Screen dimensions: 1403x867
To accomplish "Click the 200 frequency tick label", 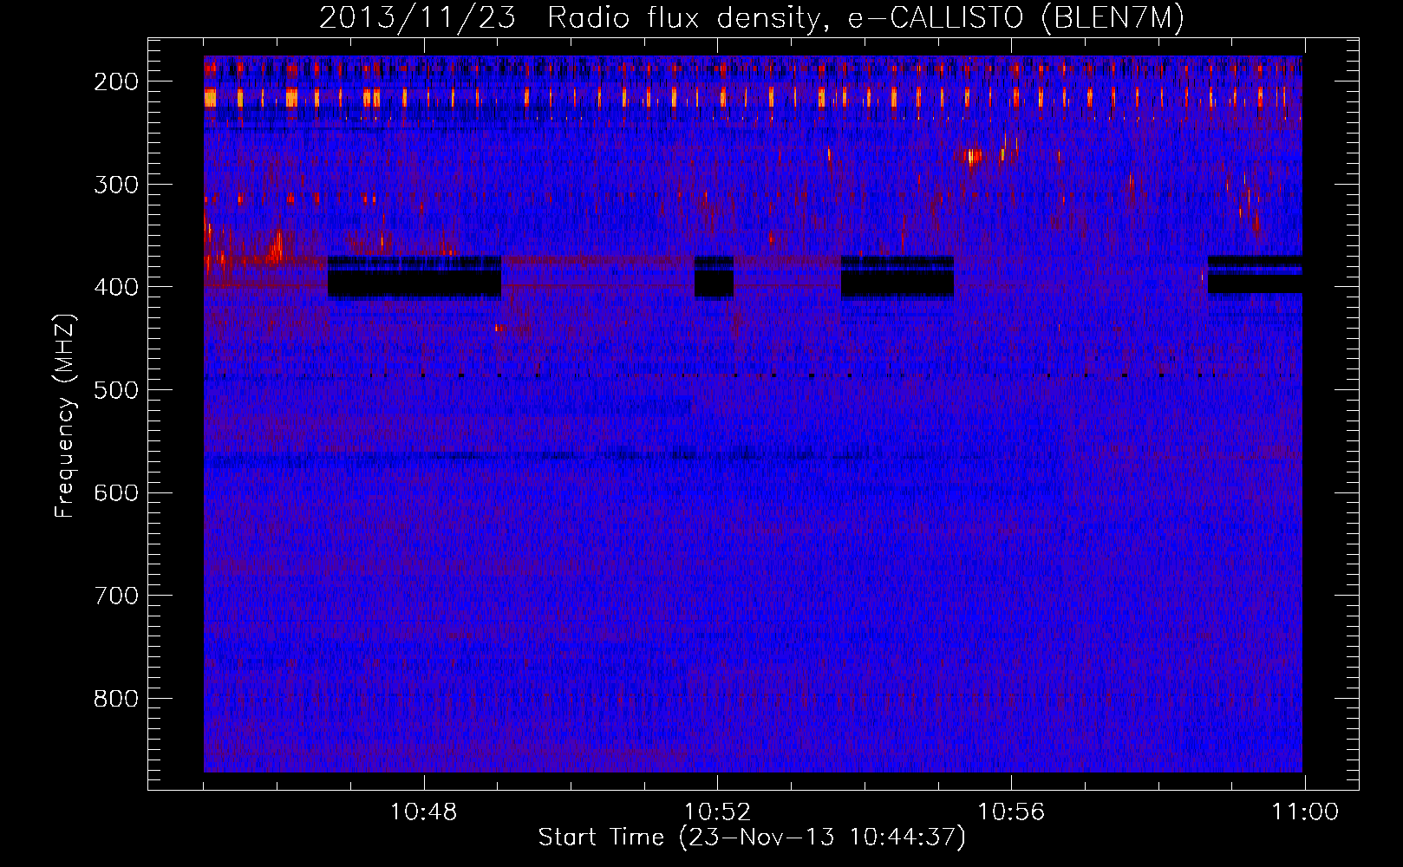I will [116, 81].
